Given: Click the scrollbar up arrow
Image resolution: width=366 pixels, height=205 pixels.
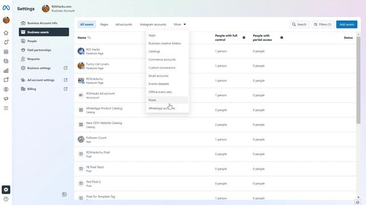Looking at the screenshot, I should click(x=359, y=34).
